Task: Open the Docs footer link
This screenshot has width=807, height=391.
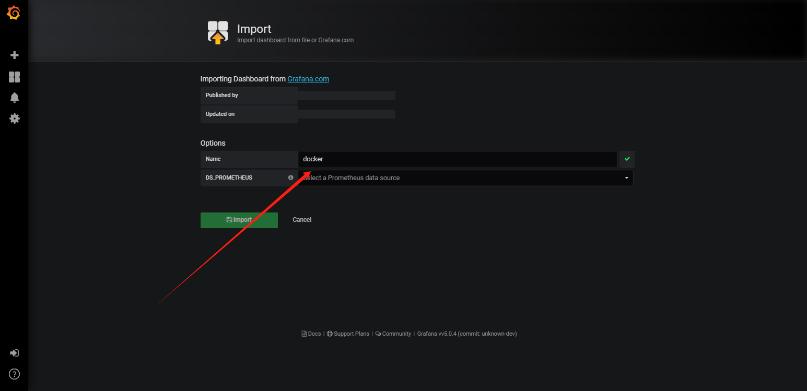Action: click(311, 334)
